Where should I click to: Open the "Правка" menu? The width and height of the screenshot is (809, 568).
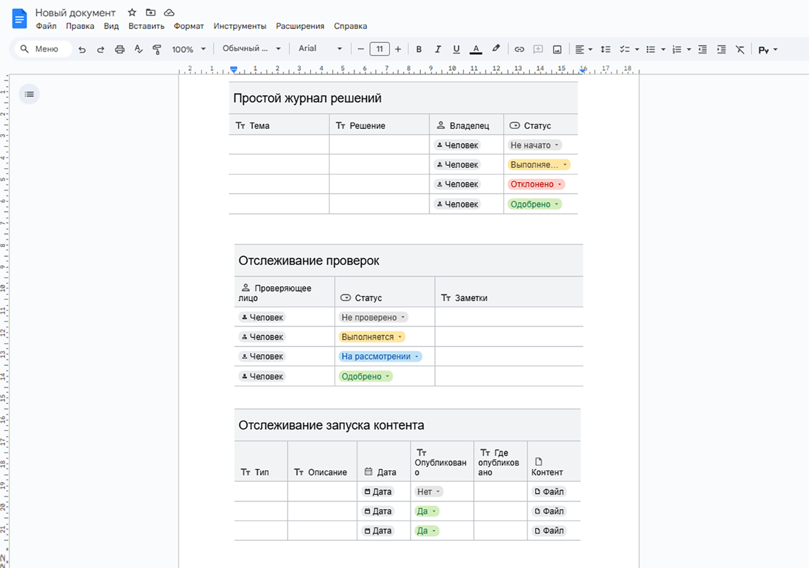[80, 26]
